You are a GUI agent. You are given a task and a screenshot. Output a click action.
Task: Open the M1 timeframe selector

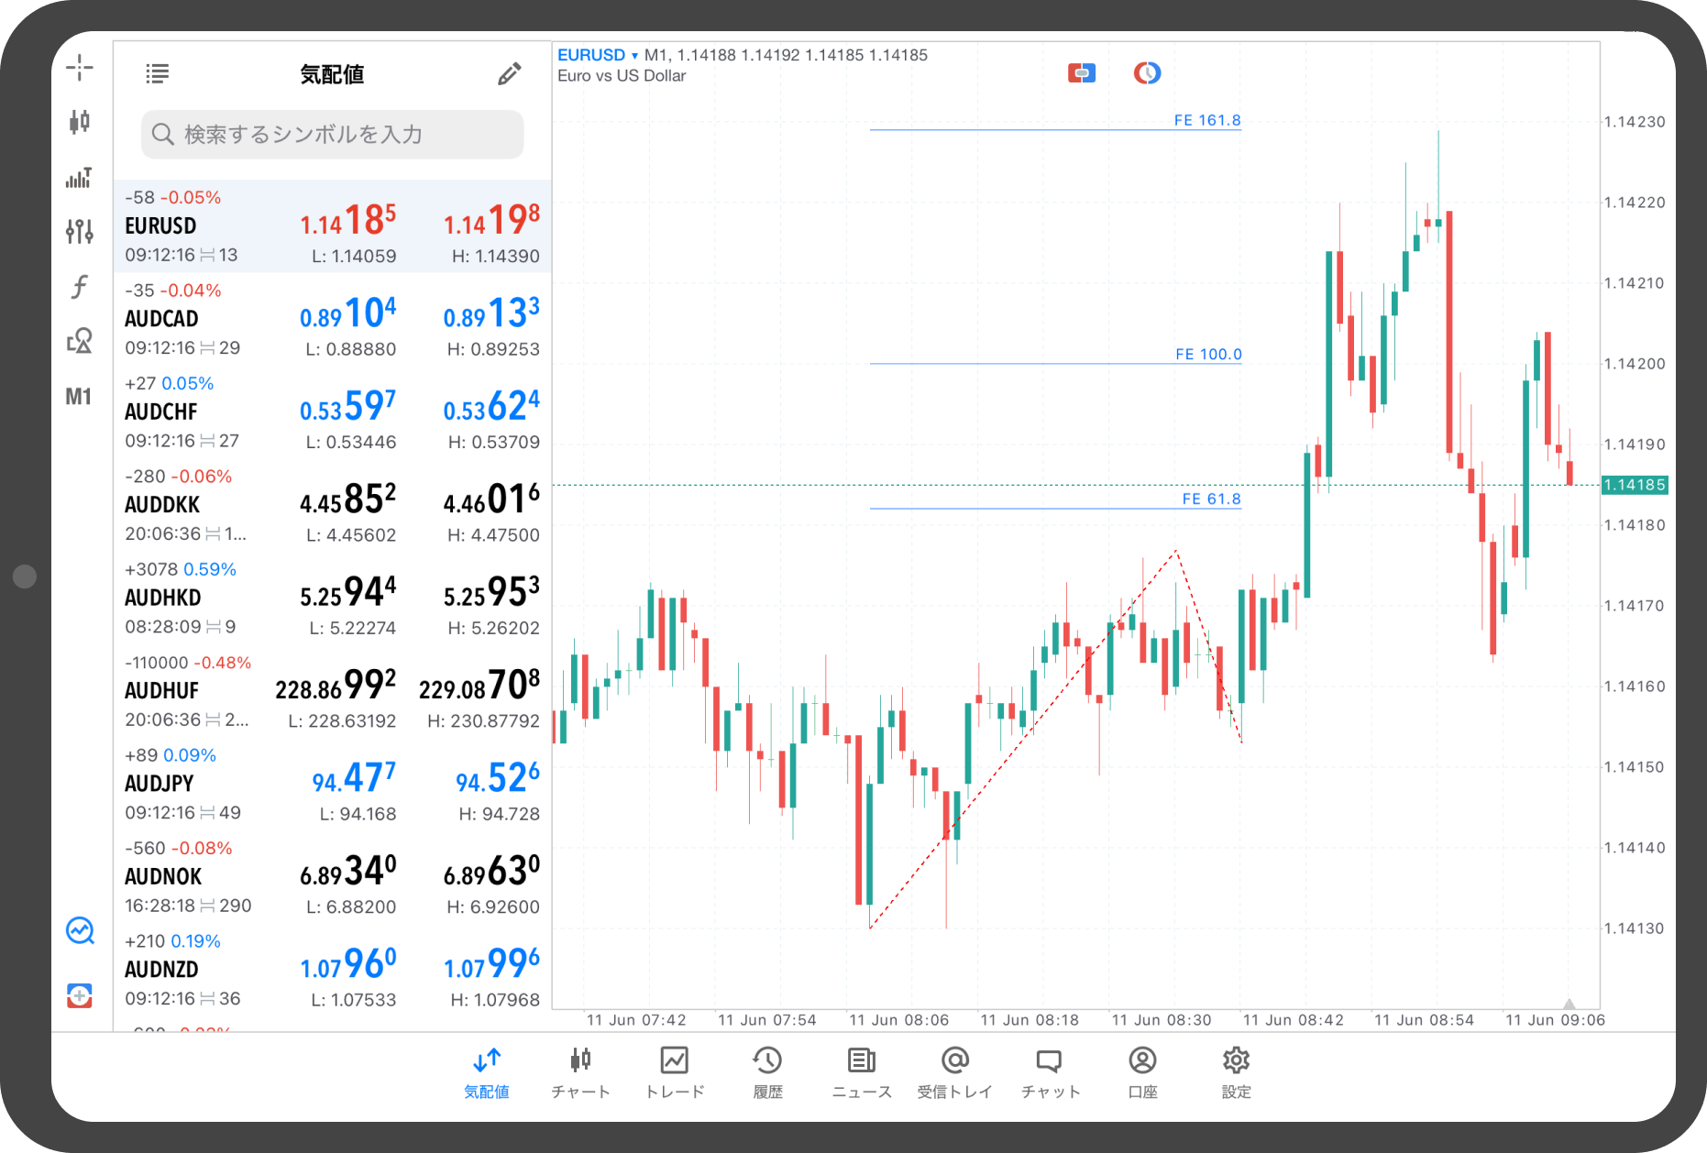click(x=79, y=397)
